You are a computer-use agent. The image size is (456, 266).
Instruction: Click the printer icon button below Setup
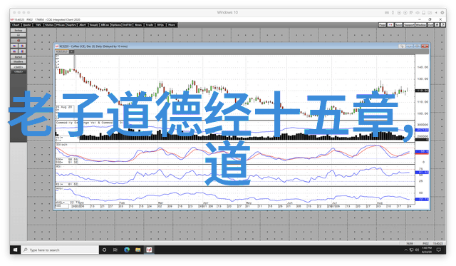point(19,35)
